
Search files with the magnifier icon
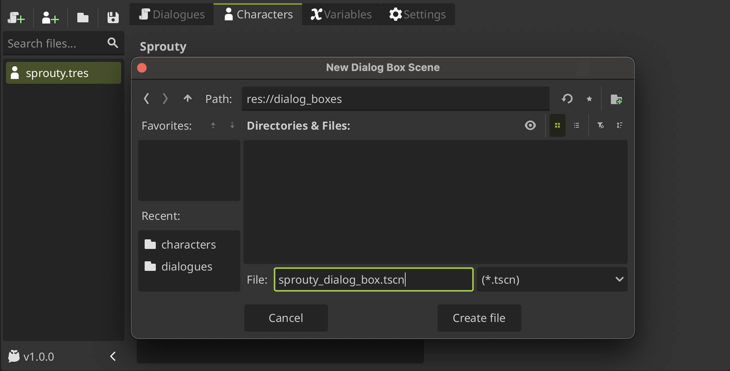113,43
